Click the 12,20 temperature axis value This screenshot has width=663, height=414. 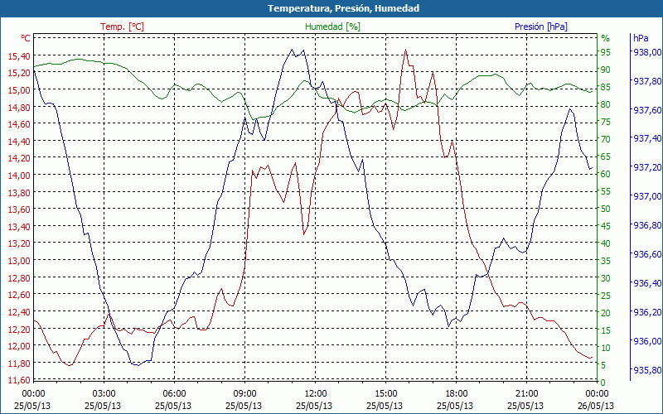(19, 328)
